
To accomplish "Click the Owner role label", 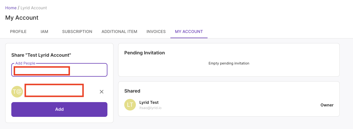I will point(327,105).
